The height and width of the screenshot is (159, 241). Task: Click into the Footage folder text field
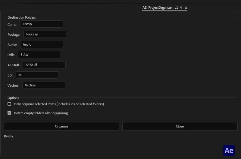click(x=45, y=34)
